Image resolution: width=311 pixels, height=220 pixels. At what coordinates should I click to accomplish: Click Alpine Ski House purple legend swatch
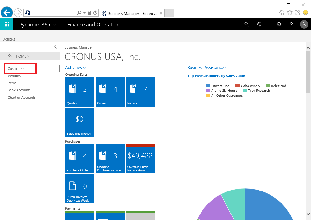click(208, 90)
